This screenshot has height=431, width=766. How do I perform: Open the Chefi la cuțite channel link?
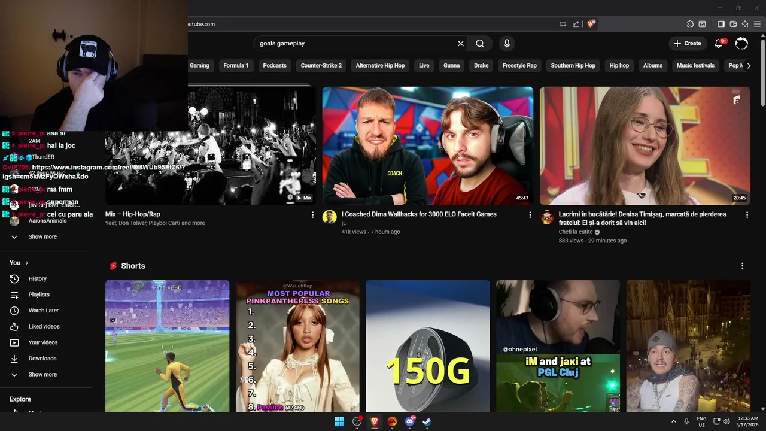coord(576,232)
